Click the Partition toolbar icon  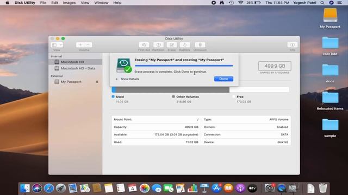pyautogui.click(x=158, y=45)
